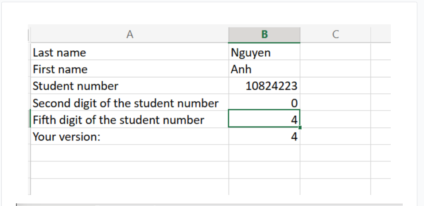Select column C header

[x=335, y=34]
